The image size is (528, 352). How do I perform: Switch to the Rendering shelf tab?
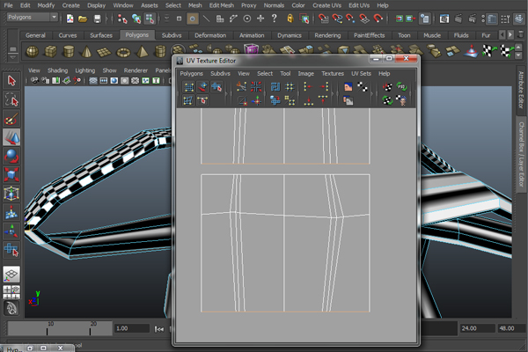point(327,35)
